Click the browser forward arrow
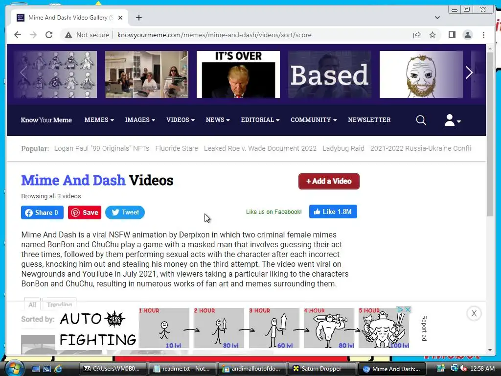This screenshot has height=376, width=501. coord(33,35)
